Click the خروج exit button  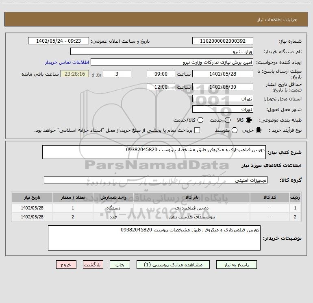click(66, 265)
